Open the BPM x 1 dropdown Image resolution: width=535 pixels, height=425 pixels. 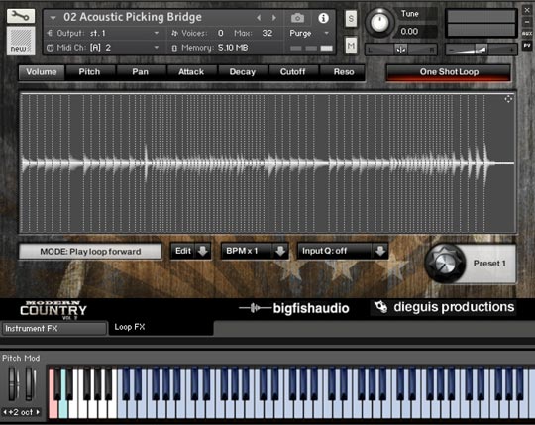pos(280,251)
